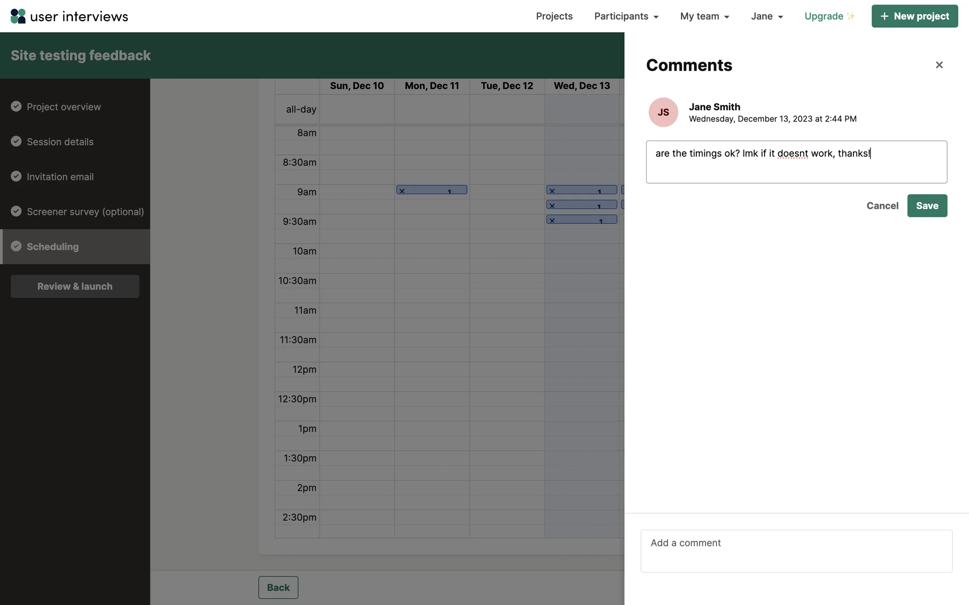Select the Scheduling sidebar step
Screen dimensions: 969x605
click(x=52, y=247)
